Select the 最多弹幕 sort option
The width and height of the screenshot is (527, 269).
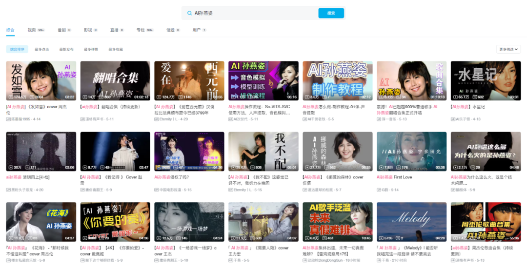(x=91, y=49)
